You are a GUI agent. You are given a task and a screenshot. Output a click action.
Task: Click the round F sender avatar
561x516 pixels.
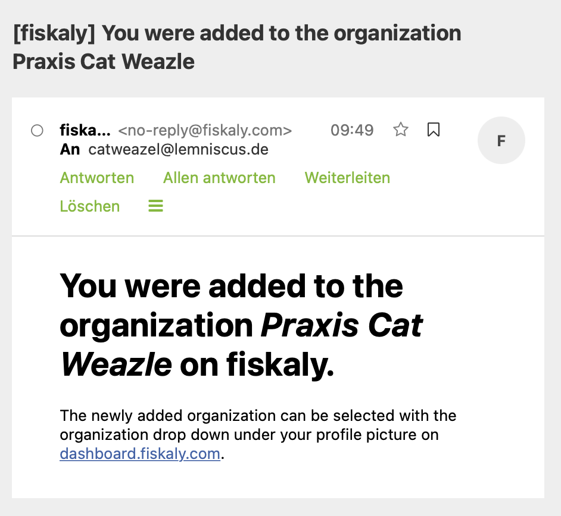coord(501,140)
